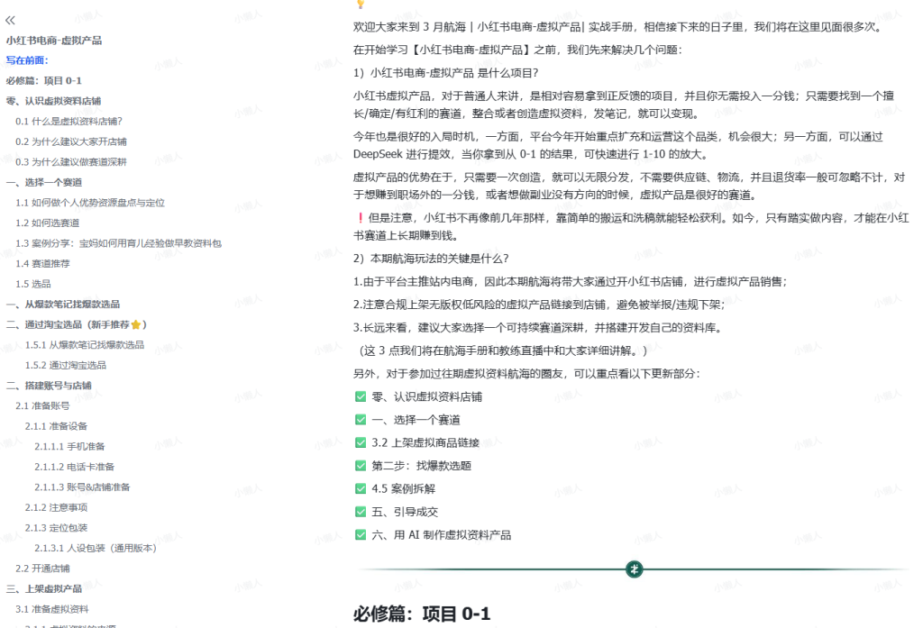Select outline item 零、认识虚拟资料店铺

click(53, 101)
